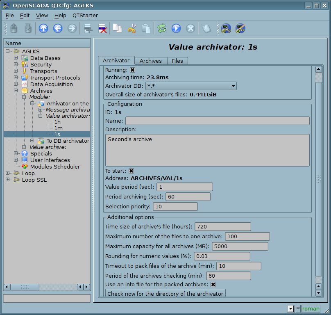Open the Archivator DB dropdown
Viewport: 331px width, 315px height.
pyautogui.click(x=233, y=86)
